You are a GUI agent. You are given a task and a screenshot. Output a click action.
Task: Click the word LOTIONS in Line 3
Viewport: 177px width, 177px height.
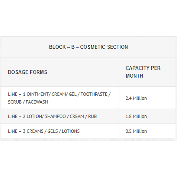71,131
